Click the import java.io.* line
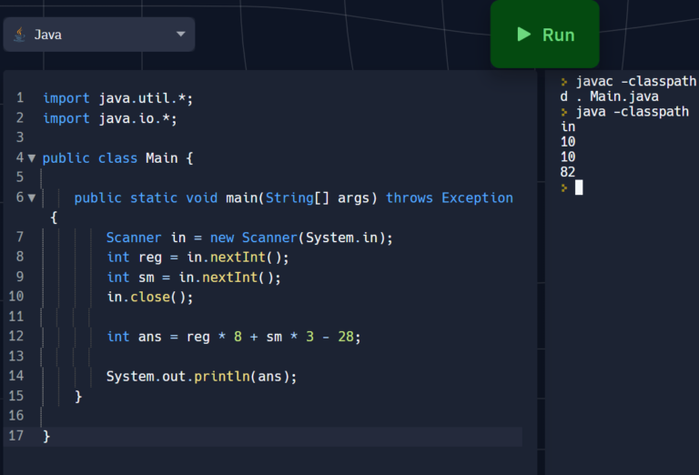 pos(109,118)
